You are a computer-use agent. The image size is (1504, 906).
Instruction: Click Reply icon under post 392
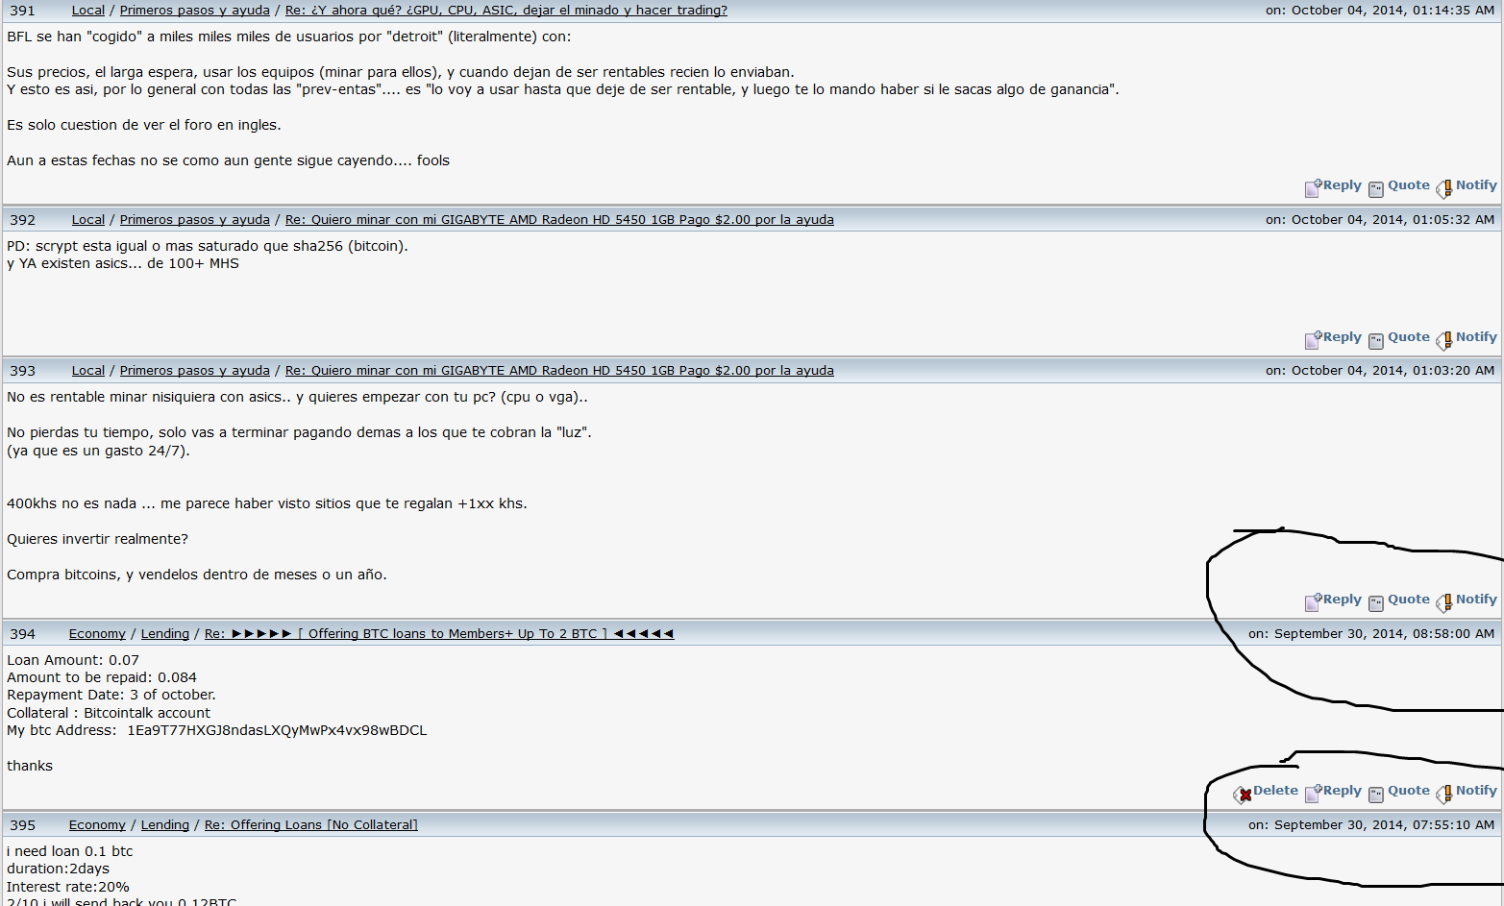click(x=1313, y=339)
